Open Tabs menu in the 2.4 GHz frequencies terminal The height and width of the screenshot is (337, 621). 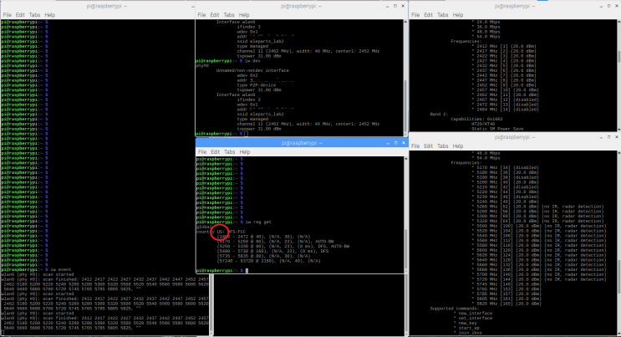(x=443, y=15)
